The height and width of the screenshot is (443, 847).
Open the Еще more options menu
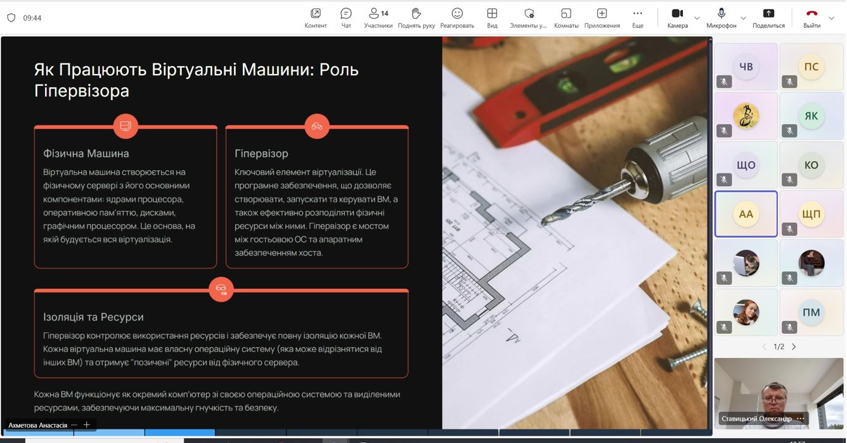pos(637,17)
